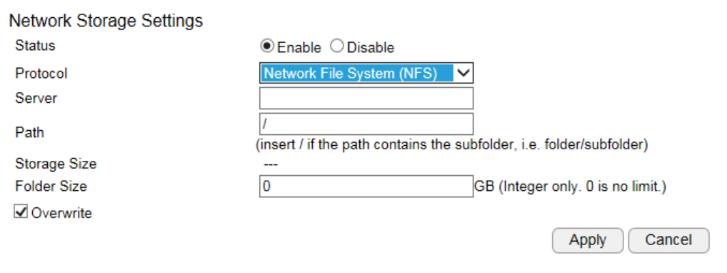This screenshot has height=273, width=727.
Task: Click into the Path text field
Action: 366,124
